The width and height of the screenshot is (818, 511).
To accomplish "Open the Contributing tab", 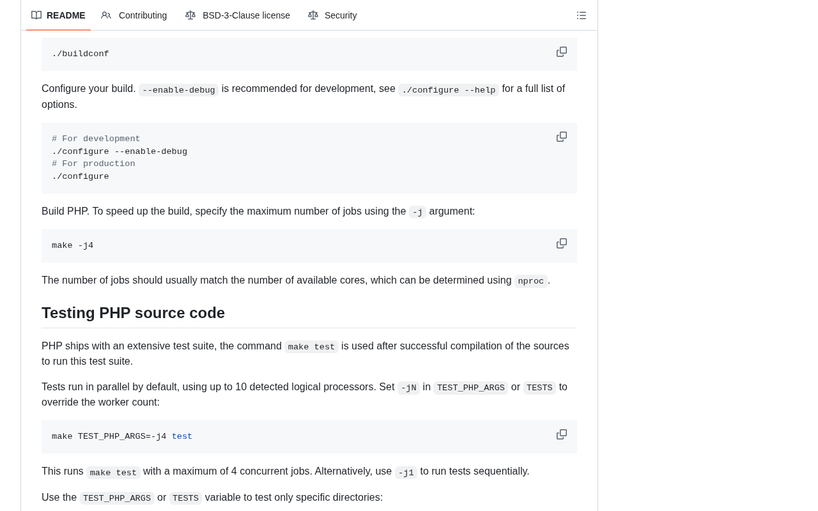I will coord(134,15).
